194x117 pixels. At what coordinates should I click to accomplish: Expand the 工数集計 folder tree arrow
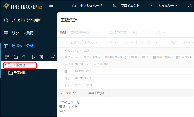(x=5, y=65)
